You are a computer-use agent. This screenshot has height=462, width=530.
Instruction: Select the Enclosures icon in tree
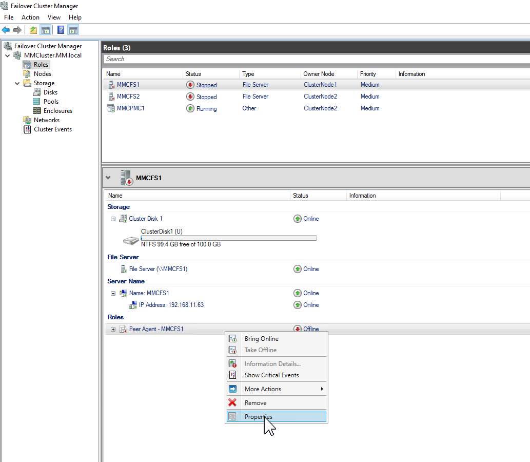click(37, 111)
